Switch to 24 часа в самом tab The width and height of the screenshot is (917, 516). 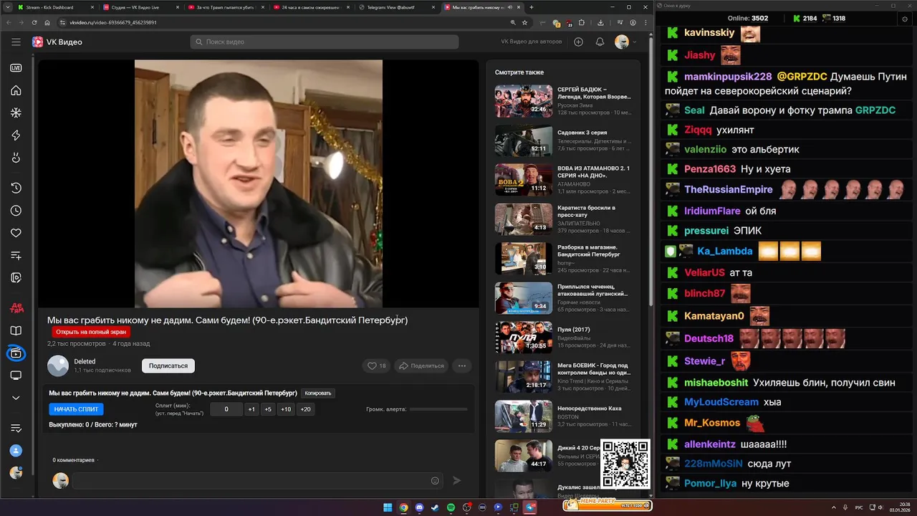[310, 7]
